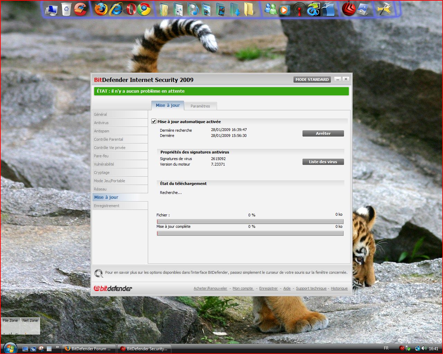Launch the orange media player dock icon
This screenshot has width=443, height=354.
coord(284,9)
